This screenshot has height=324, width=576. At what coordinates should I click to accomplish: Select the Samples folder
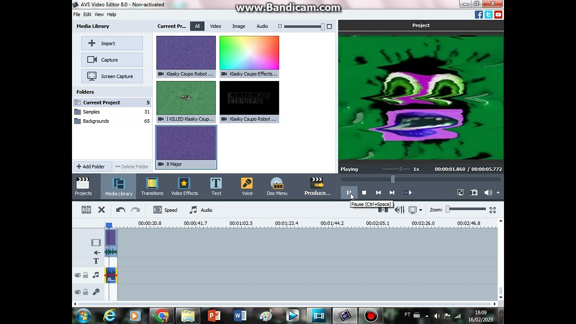tap(112, 112)
